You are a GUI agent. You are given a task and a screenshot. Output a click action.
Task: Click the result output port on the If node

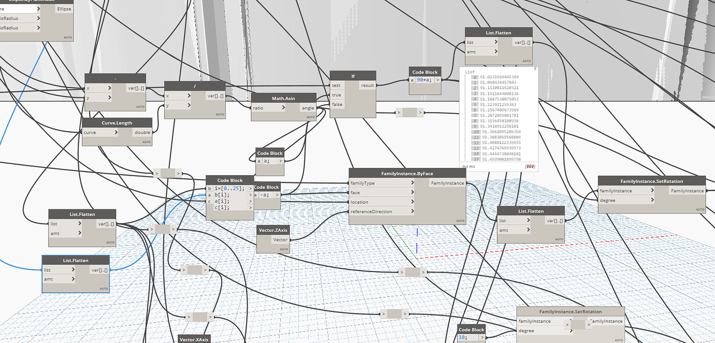point(367,85)
